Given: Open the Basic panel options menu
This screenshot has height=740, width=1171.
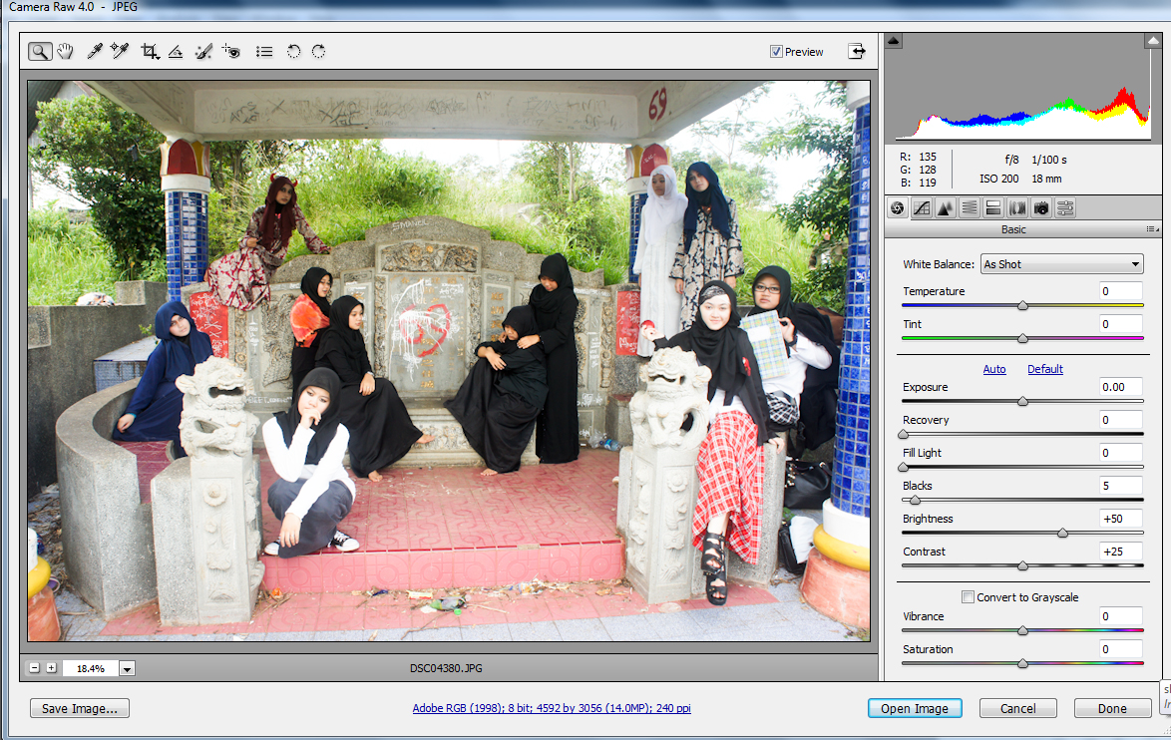Looking at the screenshot, I should [x=1150, y=229].
